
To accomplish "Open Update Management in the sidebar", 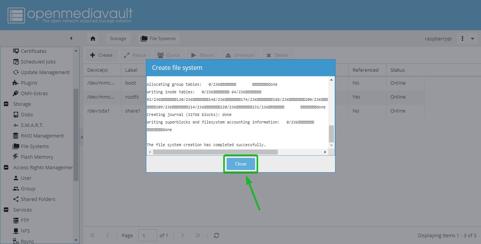I will (45, 72).
